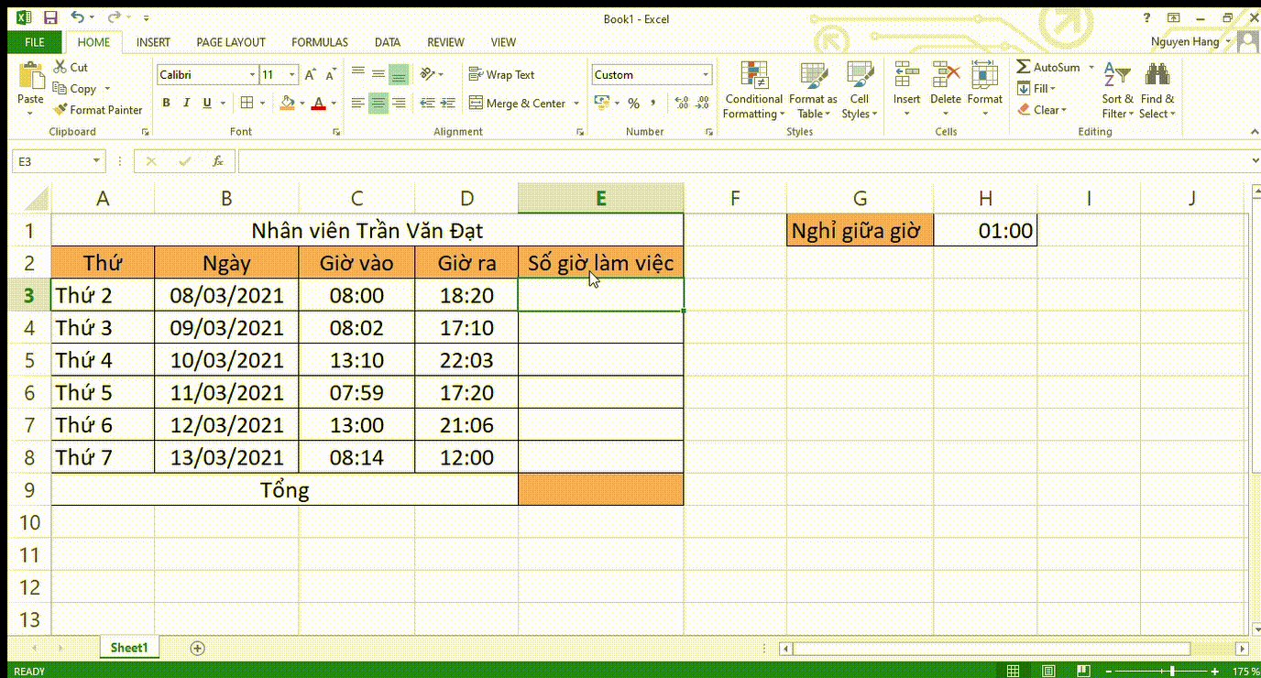Toggle Bottom Align vertical alignment
The height and width of the screenshot is (678, 1261).
point(398,74)
